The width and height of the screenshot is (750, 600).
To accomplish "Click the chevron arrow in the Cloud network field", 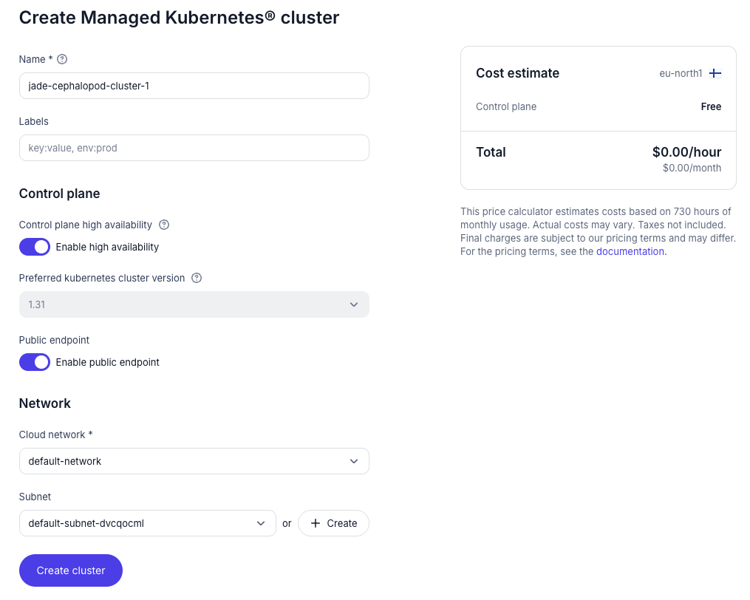I will [354, 461].
